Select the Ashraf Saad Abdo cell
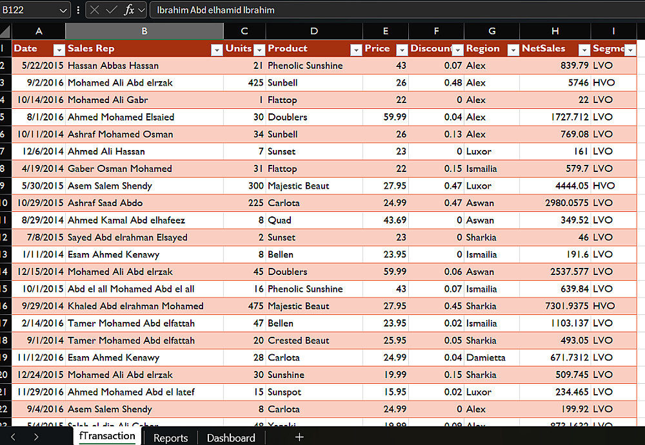The height and width of the screenshot is (445, 645). click(144, 203)
